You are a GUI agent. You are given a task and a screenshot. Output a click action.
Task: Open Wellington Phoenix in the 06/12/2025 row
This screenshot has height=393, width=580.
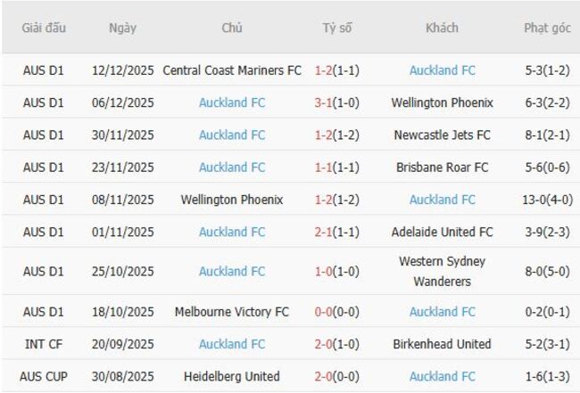pos(442,102)
